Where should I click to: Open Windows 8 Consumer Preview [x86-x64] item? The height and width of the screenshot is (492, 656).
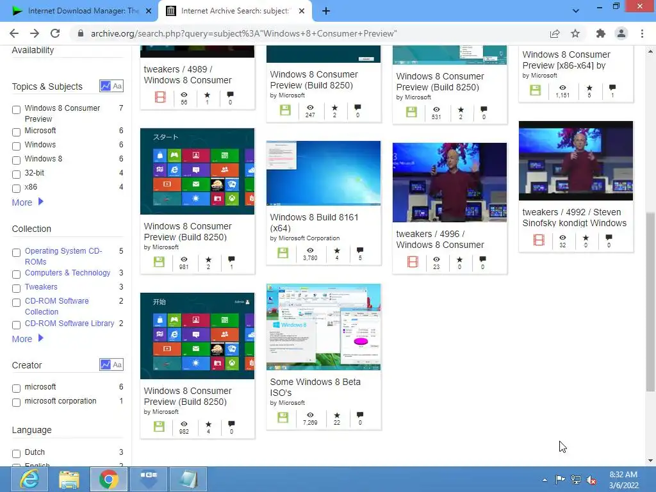566,60
